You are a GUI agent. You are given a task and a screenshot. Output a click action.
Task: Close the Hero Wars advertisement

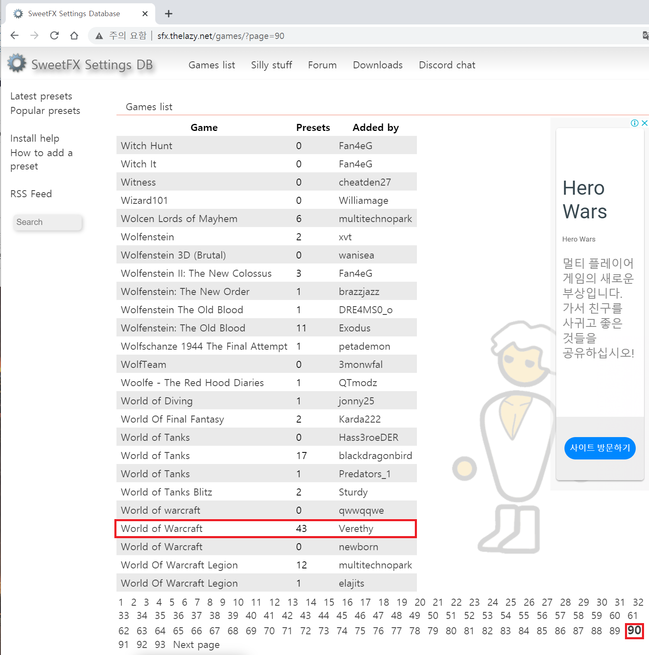(644, 123)
